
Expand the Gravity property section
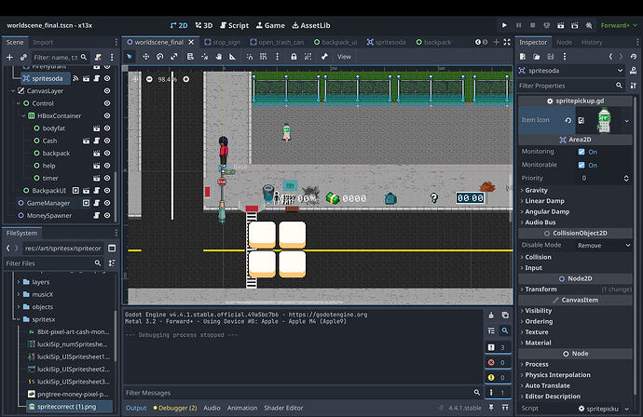click(x=536, y=190)
